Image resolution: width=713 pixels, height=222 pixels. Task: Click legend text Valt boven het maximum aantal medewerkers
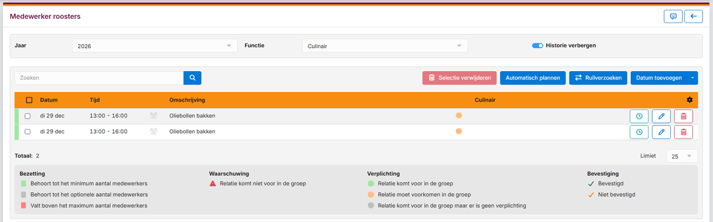[89, 206]
